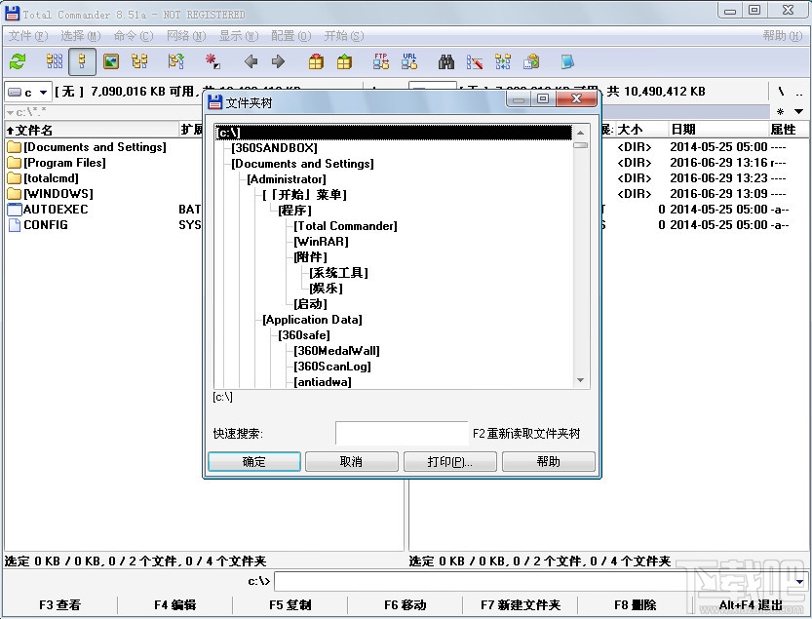The image size is (812, 619).
Task: Select [360ScanLog] tree node
Action: (332, 367)
